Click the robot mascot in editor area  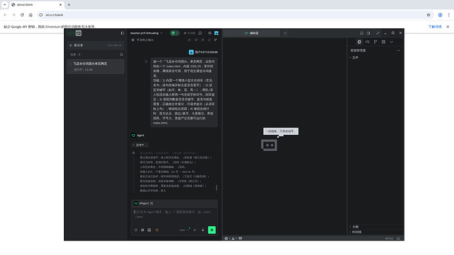click(269, 145)
